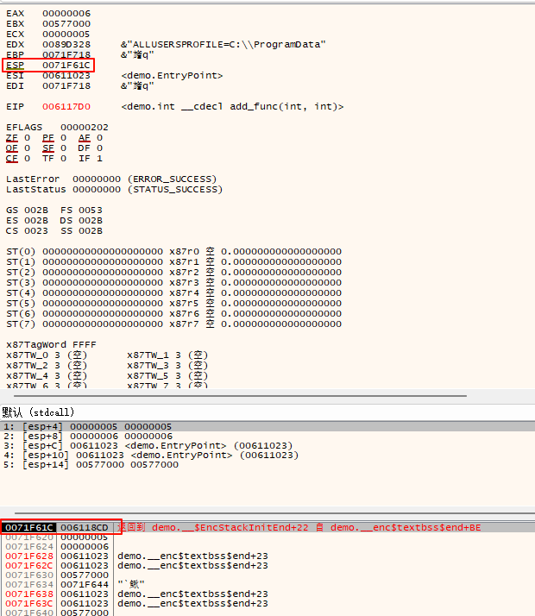Open the 默认 (stdcall) calling convention selector

point(39,412)
